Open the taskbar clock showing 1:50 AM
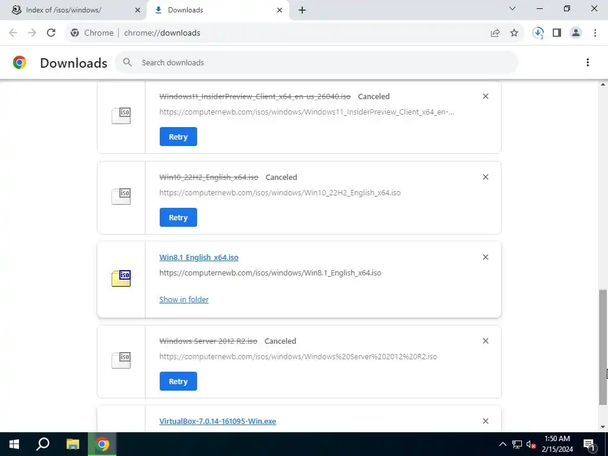608x456 pixels. point(557,444)
